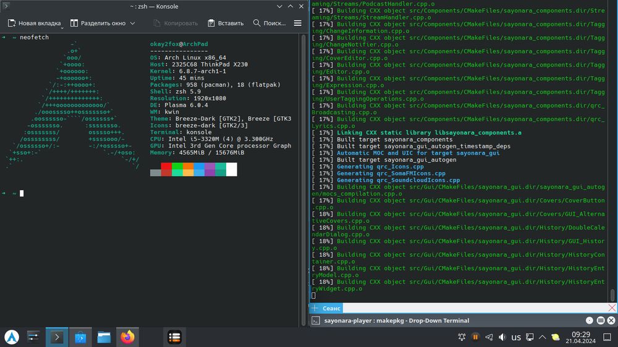Click the Konsole terminal taskbar icon
Viewport: 618px width, 347px height.
(x=57, y=337)
